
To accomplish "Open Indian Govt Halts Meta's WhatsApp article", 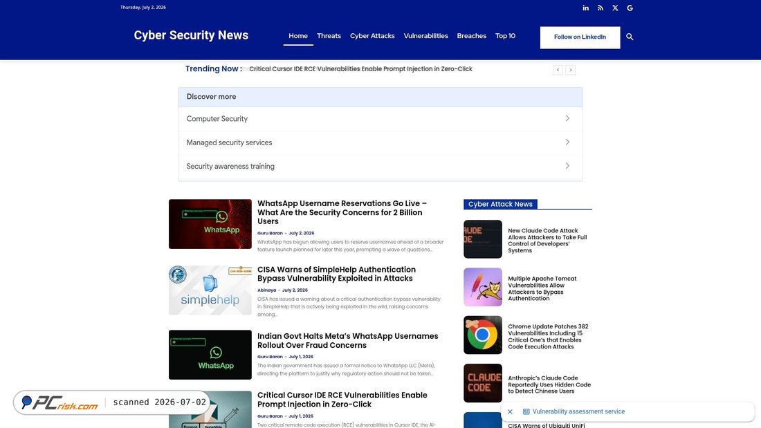I will coord(347,341).
